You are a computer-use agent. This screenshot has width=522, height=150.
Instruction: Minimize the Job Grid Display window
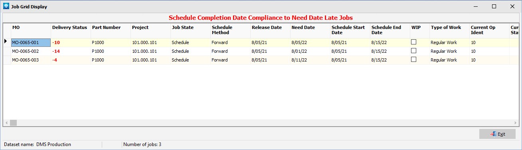click(x=475, y=6)
